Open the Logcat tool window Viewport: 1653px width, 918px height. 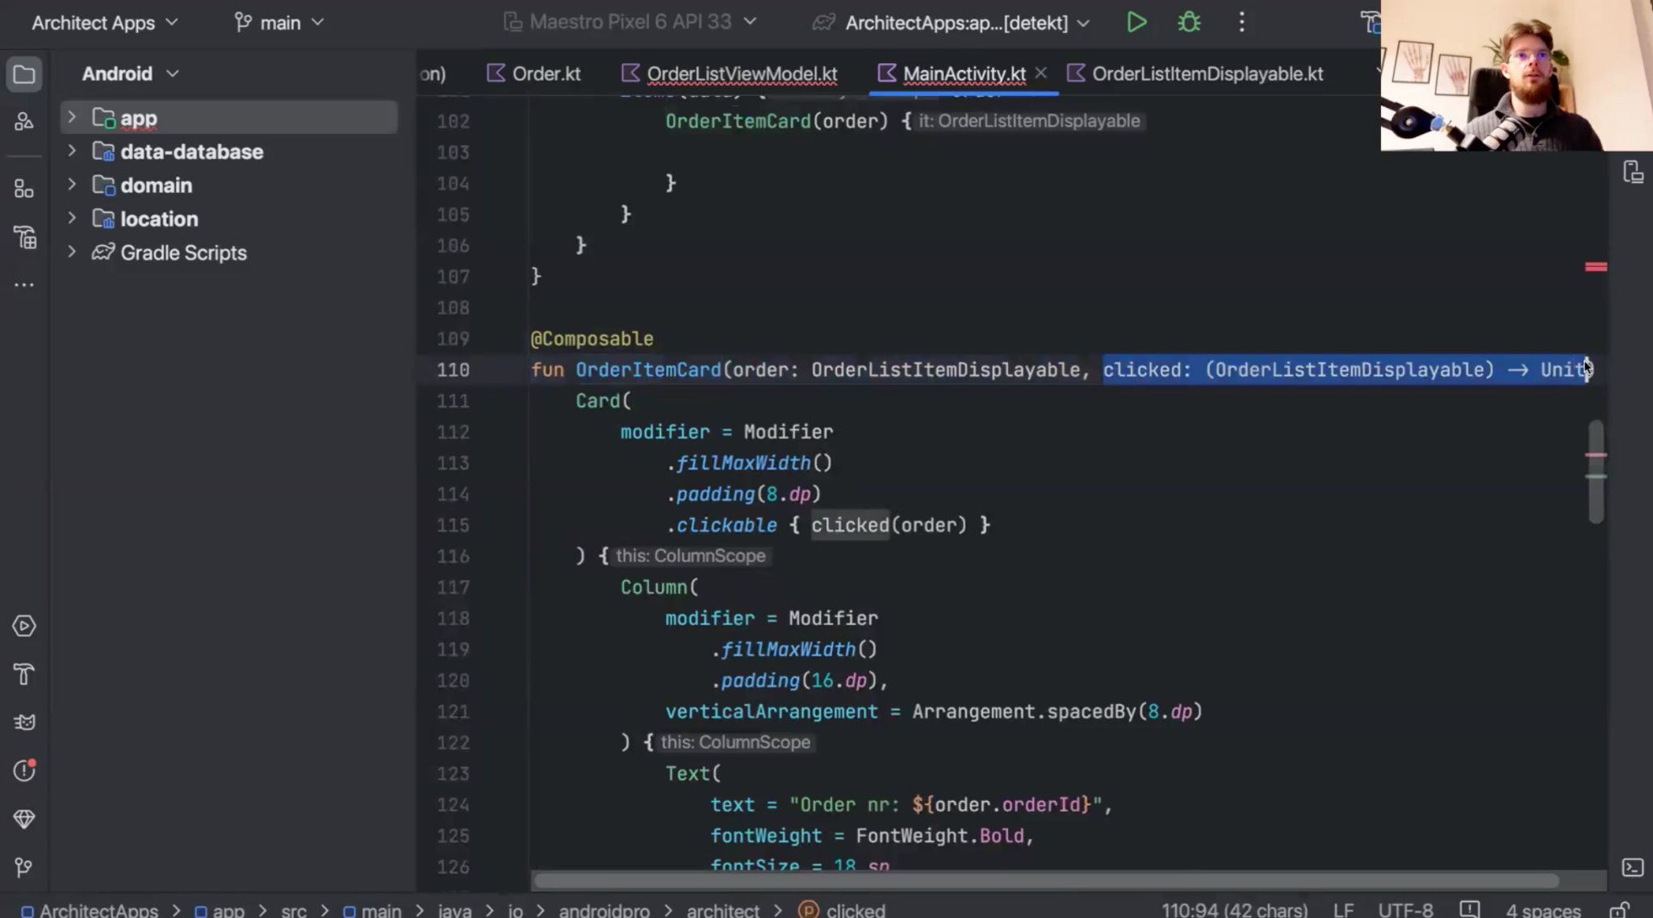point(24,722)
